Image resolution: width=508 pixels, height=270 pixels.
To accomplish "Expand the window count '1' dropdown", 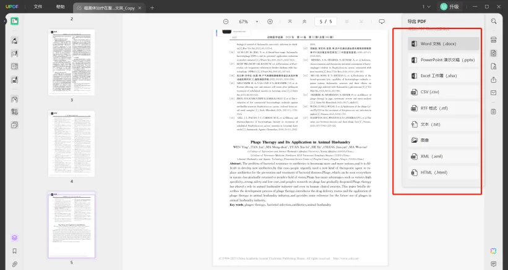I will pos(426,6).
